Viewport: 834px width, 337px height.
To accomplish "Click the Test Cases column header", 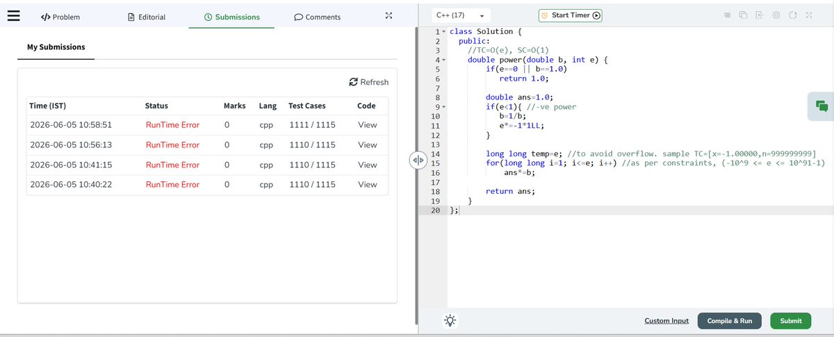I will click(306, 106).
